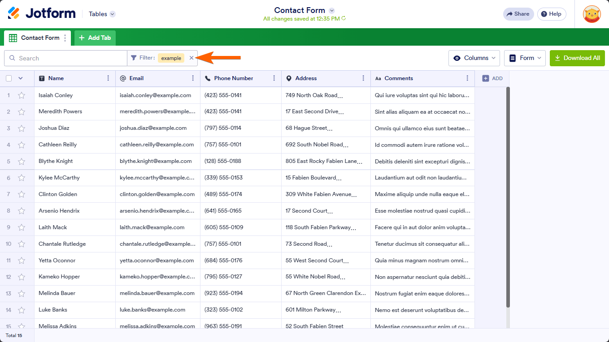Add a new column with ADD
609x342 pixels.
(x=492, y=78)
